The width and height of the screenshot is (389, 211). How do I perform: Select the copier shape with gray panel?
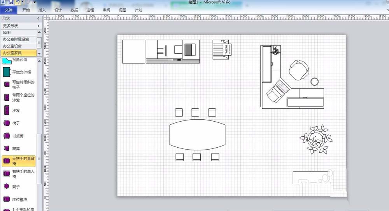point(173,51)
